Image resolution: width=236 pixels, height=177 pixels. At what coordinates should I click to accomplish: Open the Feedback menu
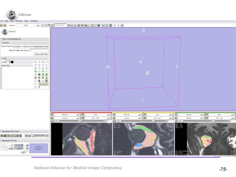[x=34, y=21]
